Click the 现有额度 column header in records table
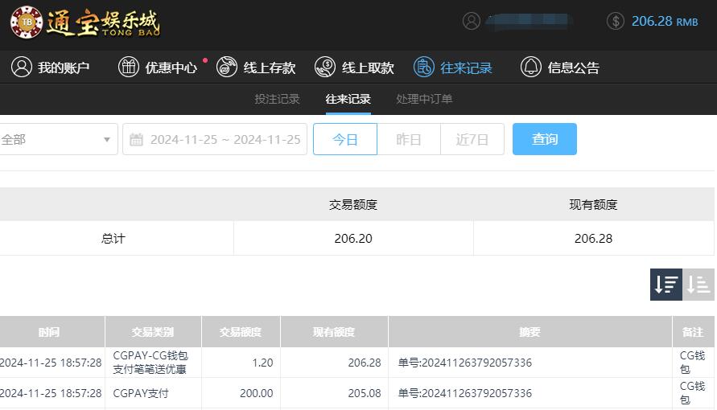Viewport: 717px width, 410px height. tap(334, 332)
